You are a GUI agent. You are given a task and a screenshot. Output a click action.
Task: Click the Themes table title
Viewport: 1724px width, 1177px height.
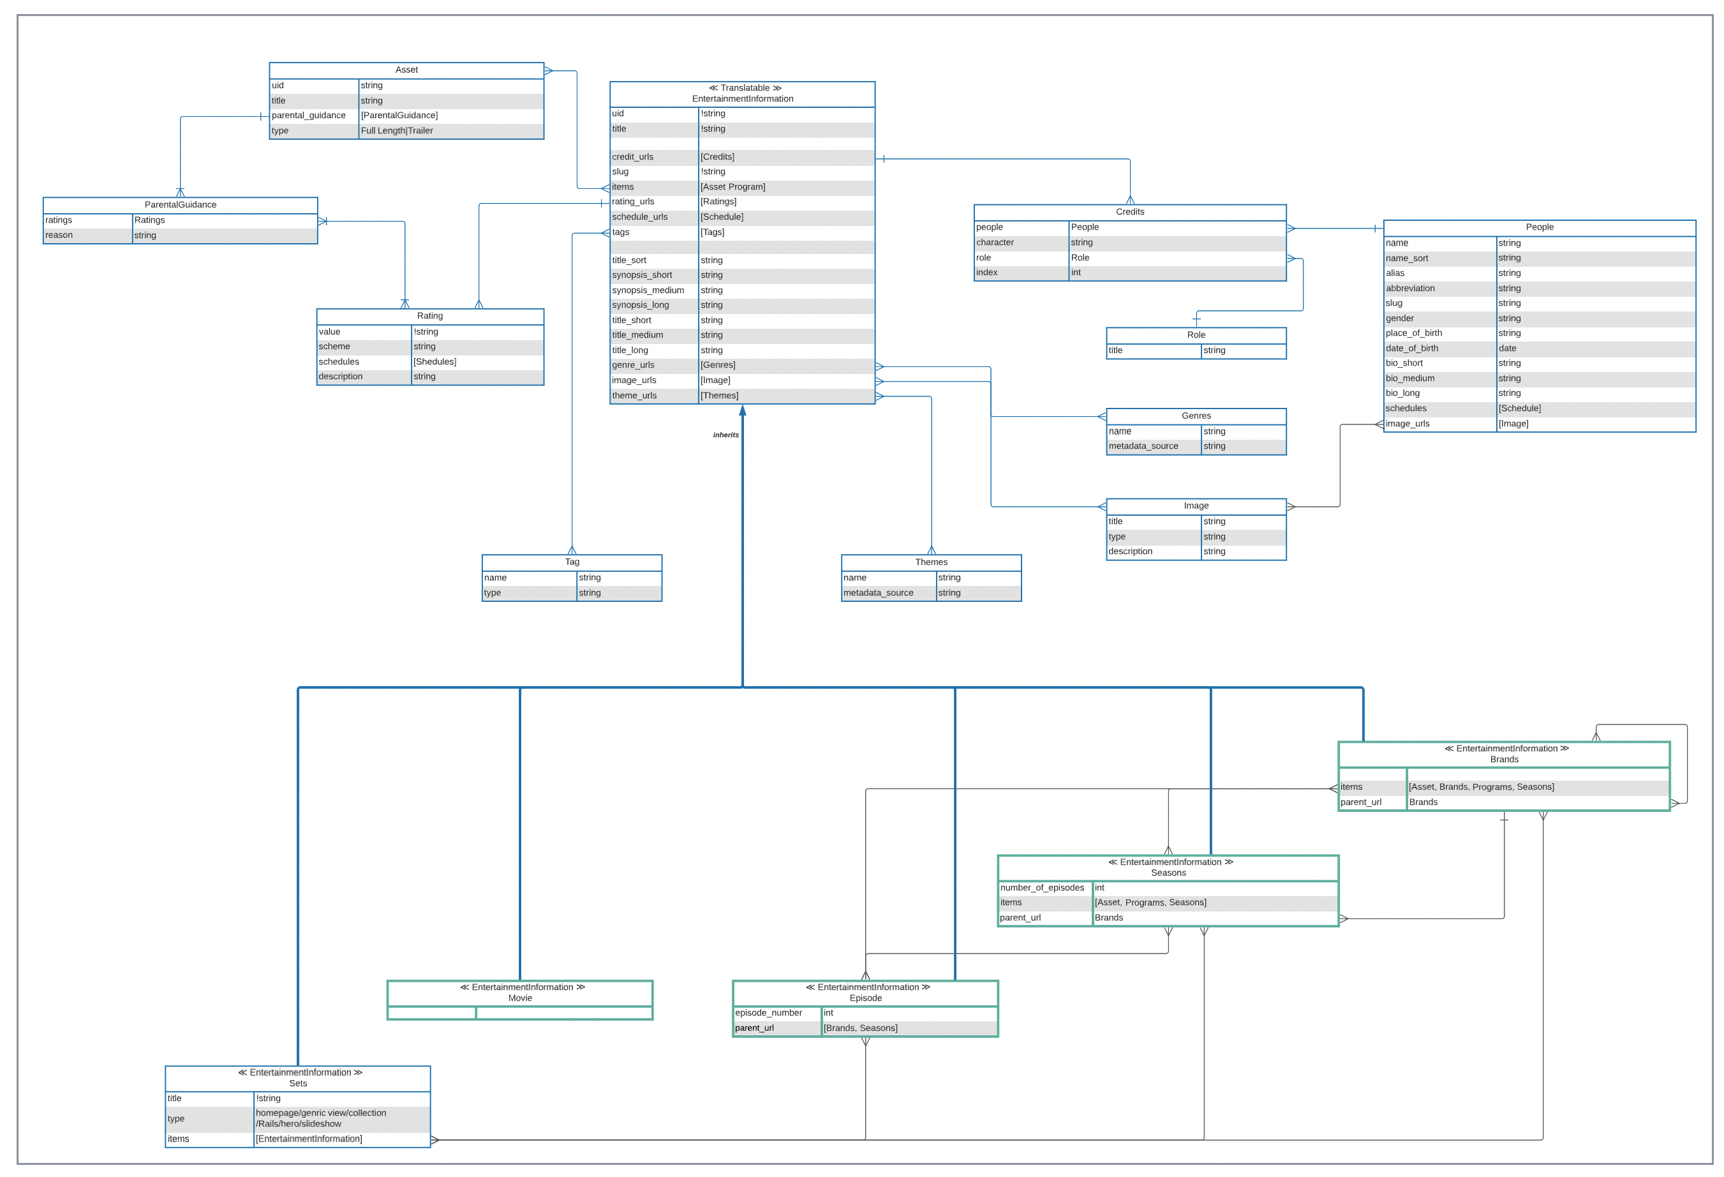(930, 562)
